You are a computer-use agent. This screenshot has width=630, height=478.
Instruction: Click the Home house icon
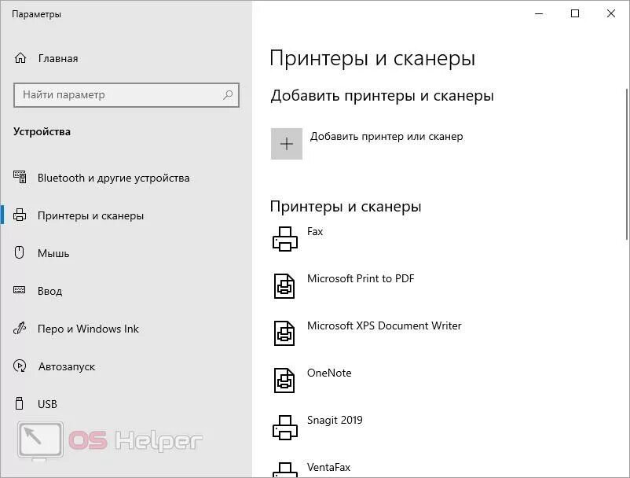point(20,58)
